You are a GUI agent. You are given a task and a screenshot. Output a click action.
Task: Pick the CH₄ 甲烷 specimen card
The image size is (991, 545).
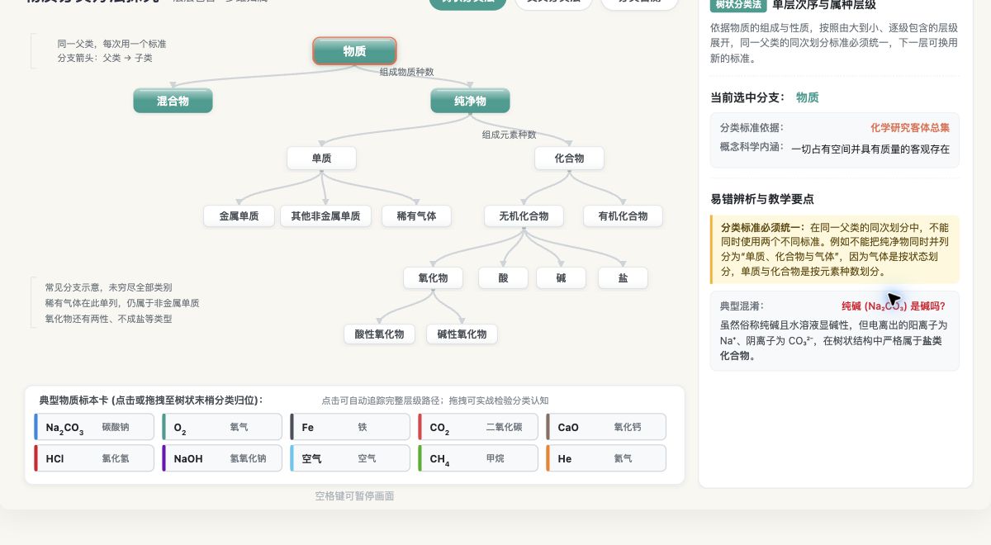(x=478, y=458)
